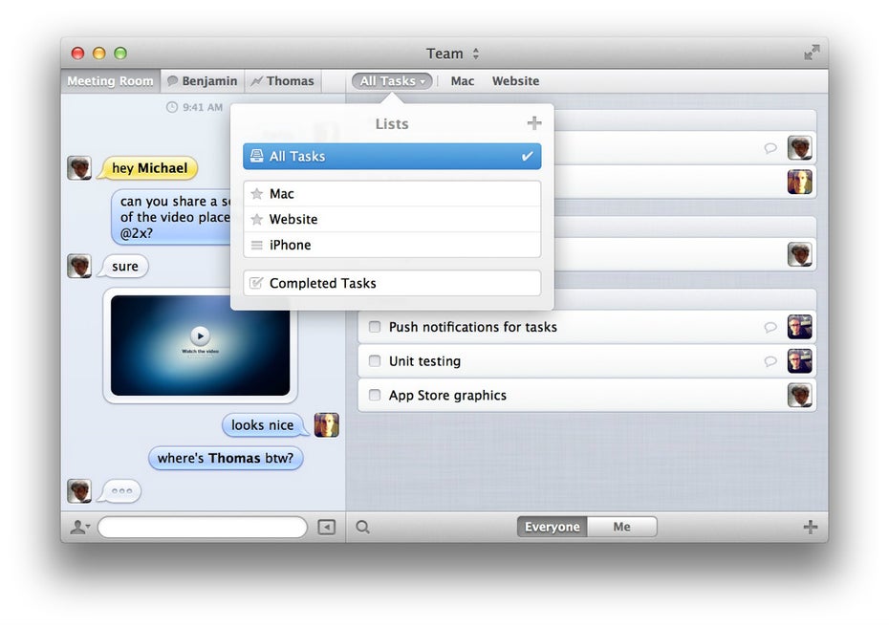Viewport: 889px width, 627px height.
Task: Filter tasks to Me
Action: (621, 527)
